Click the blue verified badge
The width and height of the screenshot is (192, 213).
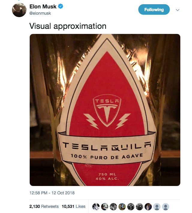(x=60, y=6)
